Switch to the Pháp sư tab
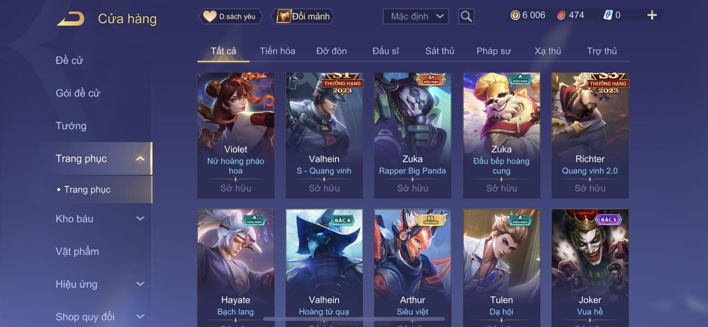 [493, 51]
